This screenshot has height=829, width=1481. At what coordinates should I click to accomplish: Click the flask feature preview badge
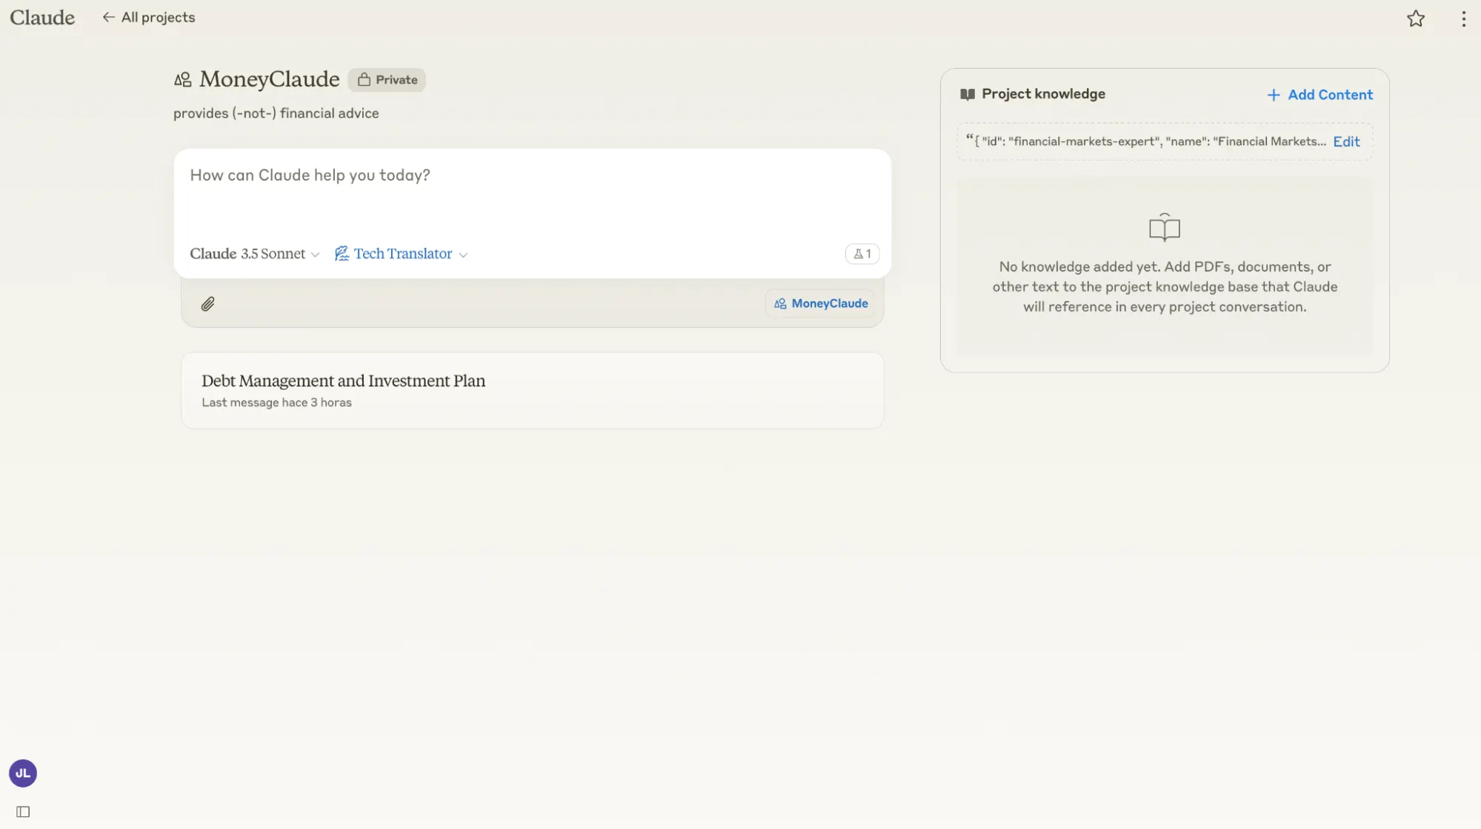(x=862, y=254)
